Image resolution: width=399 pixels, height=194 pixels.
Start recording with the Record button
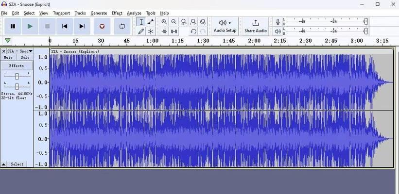tap(102, 26)
